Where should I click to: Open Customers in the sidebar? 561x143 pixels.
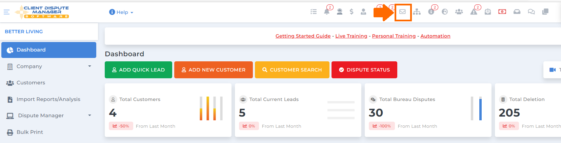pyautogui.click(x=49, y=83)
